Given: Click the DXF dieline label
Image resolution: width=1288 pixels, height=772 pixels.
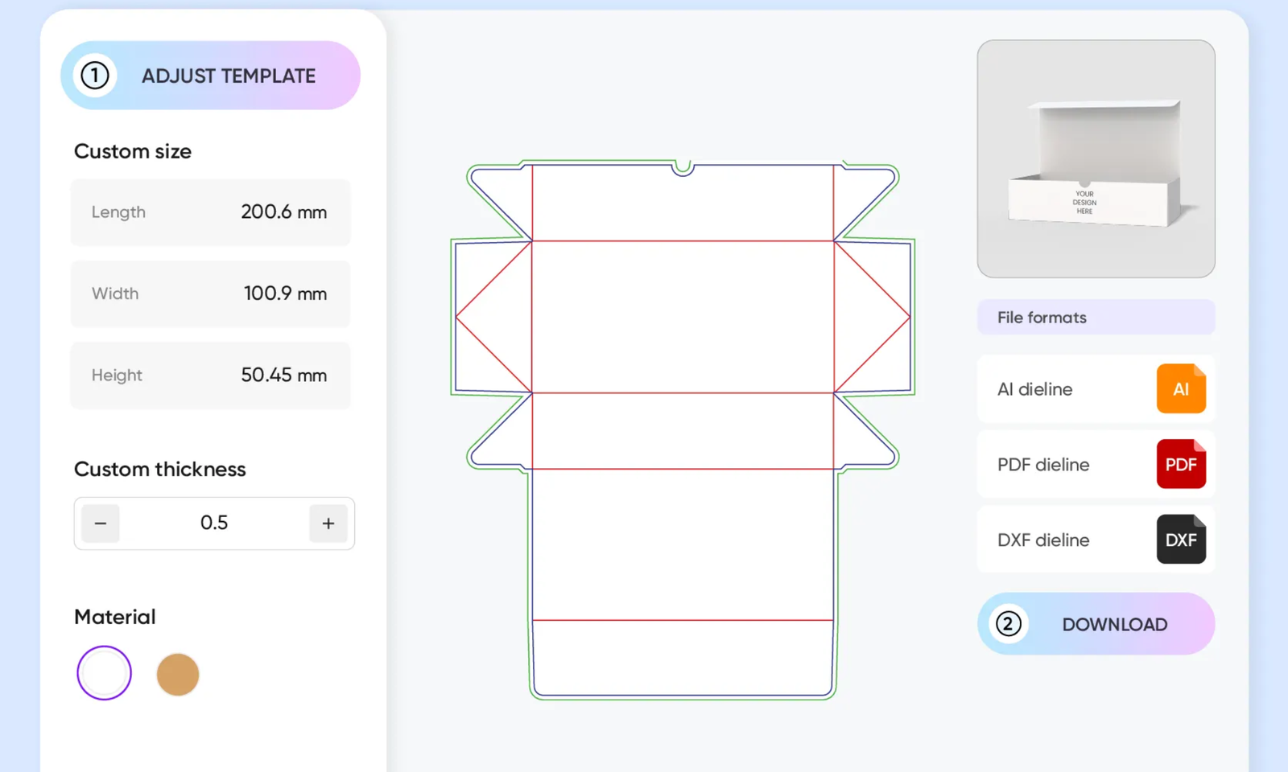Looking at the screenshot, I should point(1042,539).
